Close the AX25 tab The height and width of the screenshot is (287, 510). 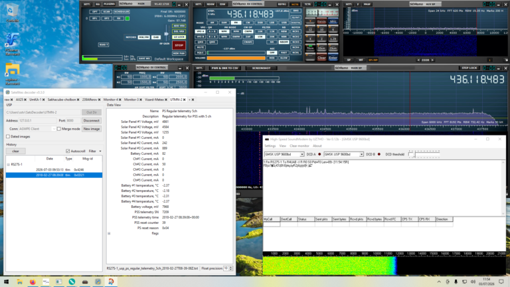point(25,100)
